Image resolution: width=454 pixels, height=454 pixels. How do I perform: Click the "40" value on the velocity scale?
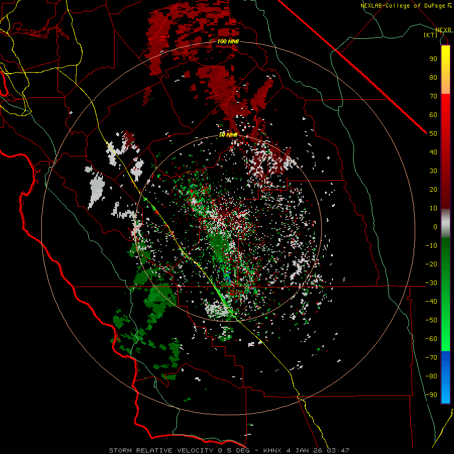pyautogui.click(x=433, y=152)
